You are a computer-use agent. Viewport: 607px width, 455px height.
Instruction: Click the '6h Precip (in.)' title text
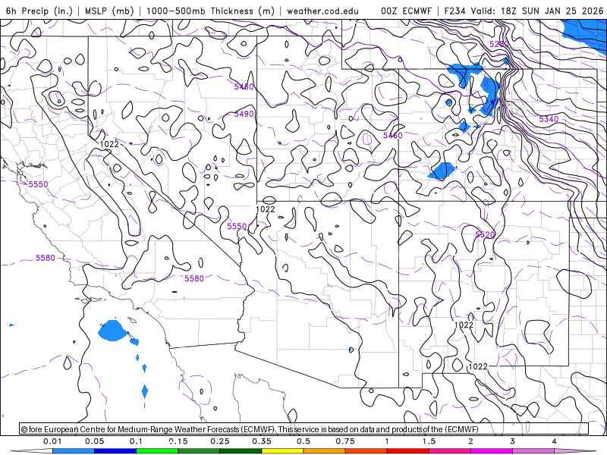[39, 11]
